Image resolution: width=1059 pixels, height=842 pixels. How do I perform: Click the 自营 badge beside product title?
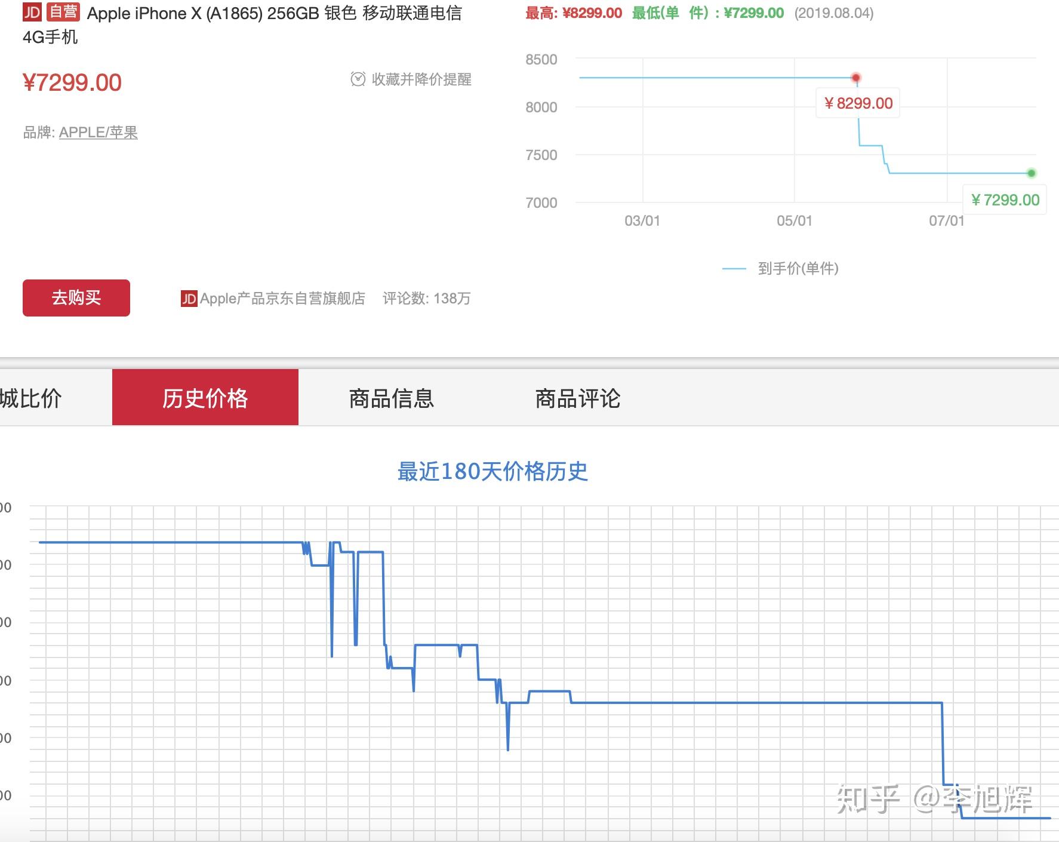[63, 12]
